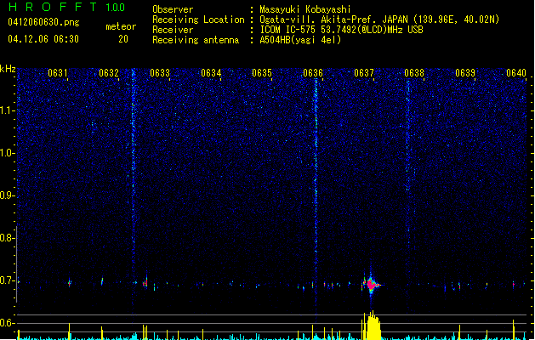The width and height of the screenshot is (535, 340).
Task: Select receiver value ICOM IC-575 53.7492 MHz USB
Action: (x=341, y=30)
